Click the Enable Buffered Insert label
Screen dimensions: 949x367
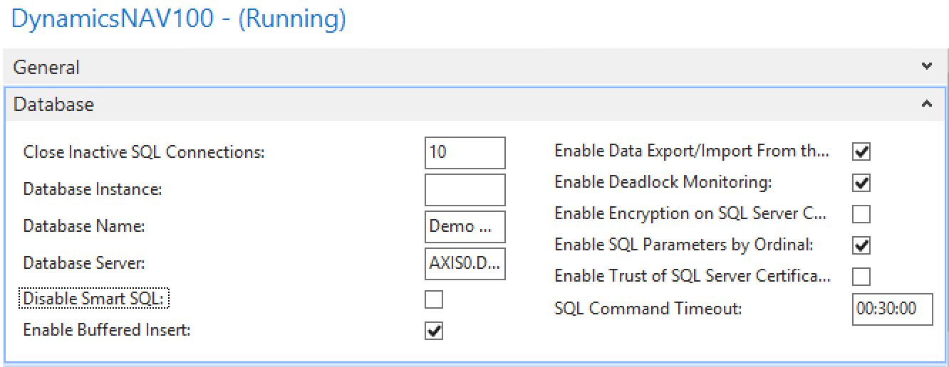tap(107, 330)
